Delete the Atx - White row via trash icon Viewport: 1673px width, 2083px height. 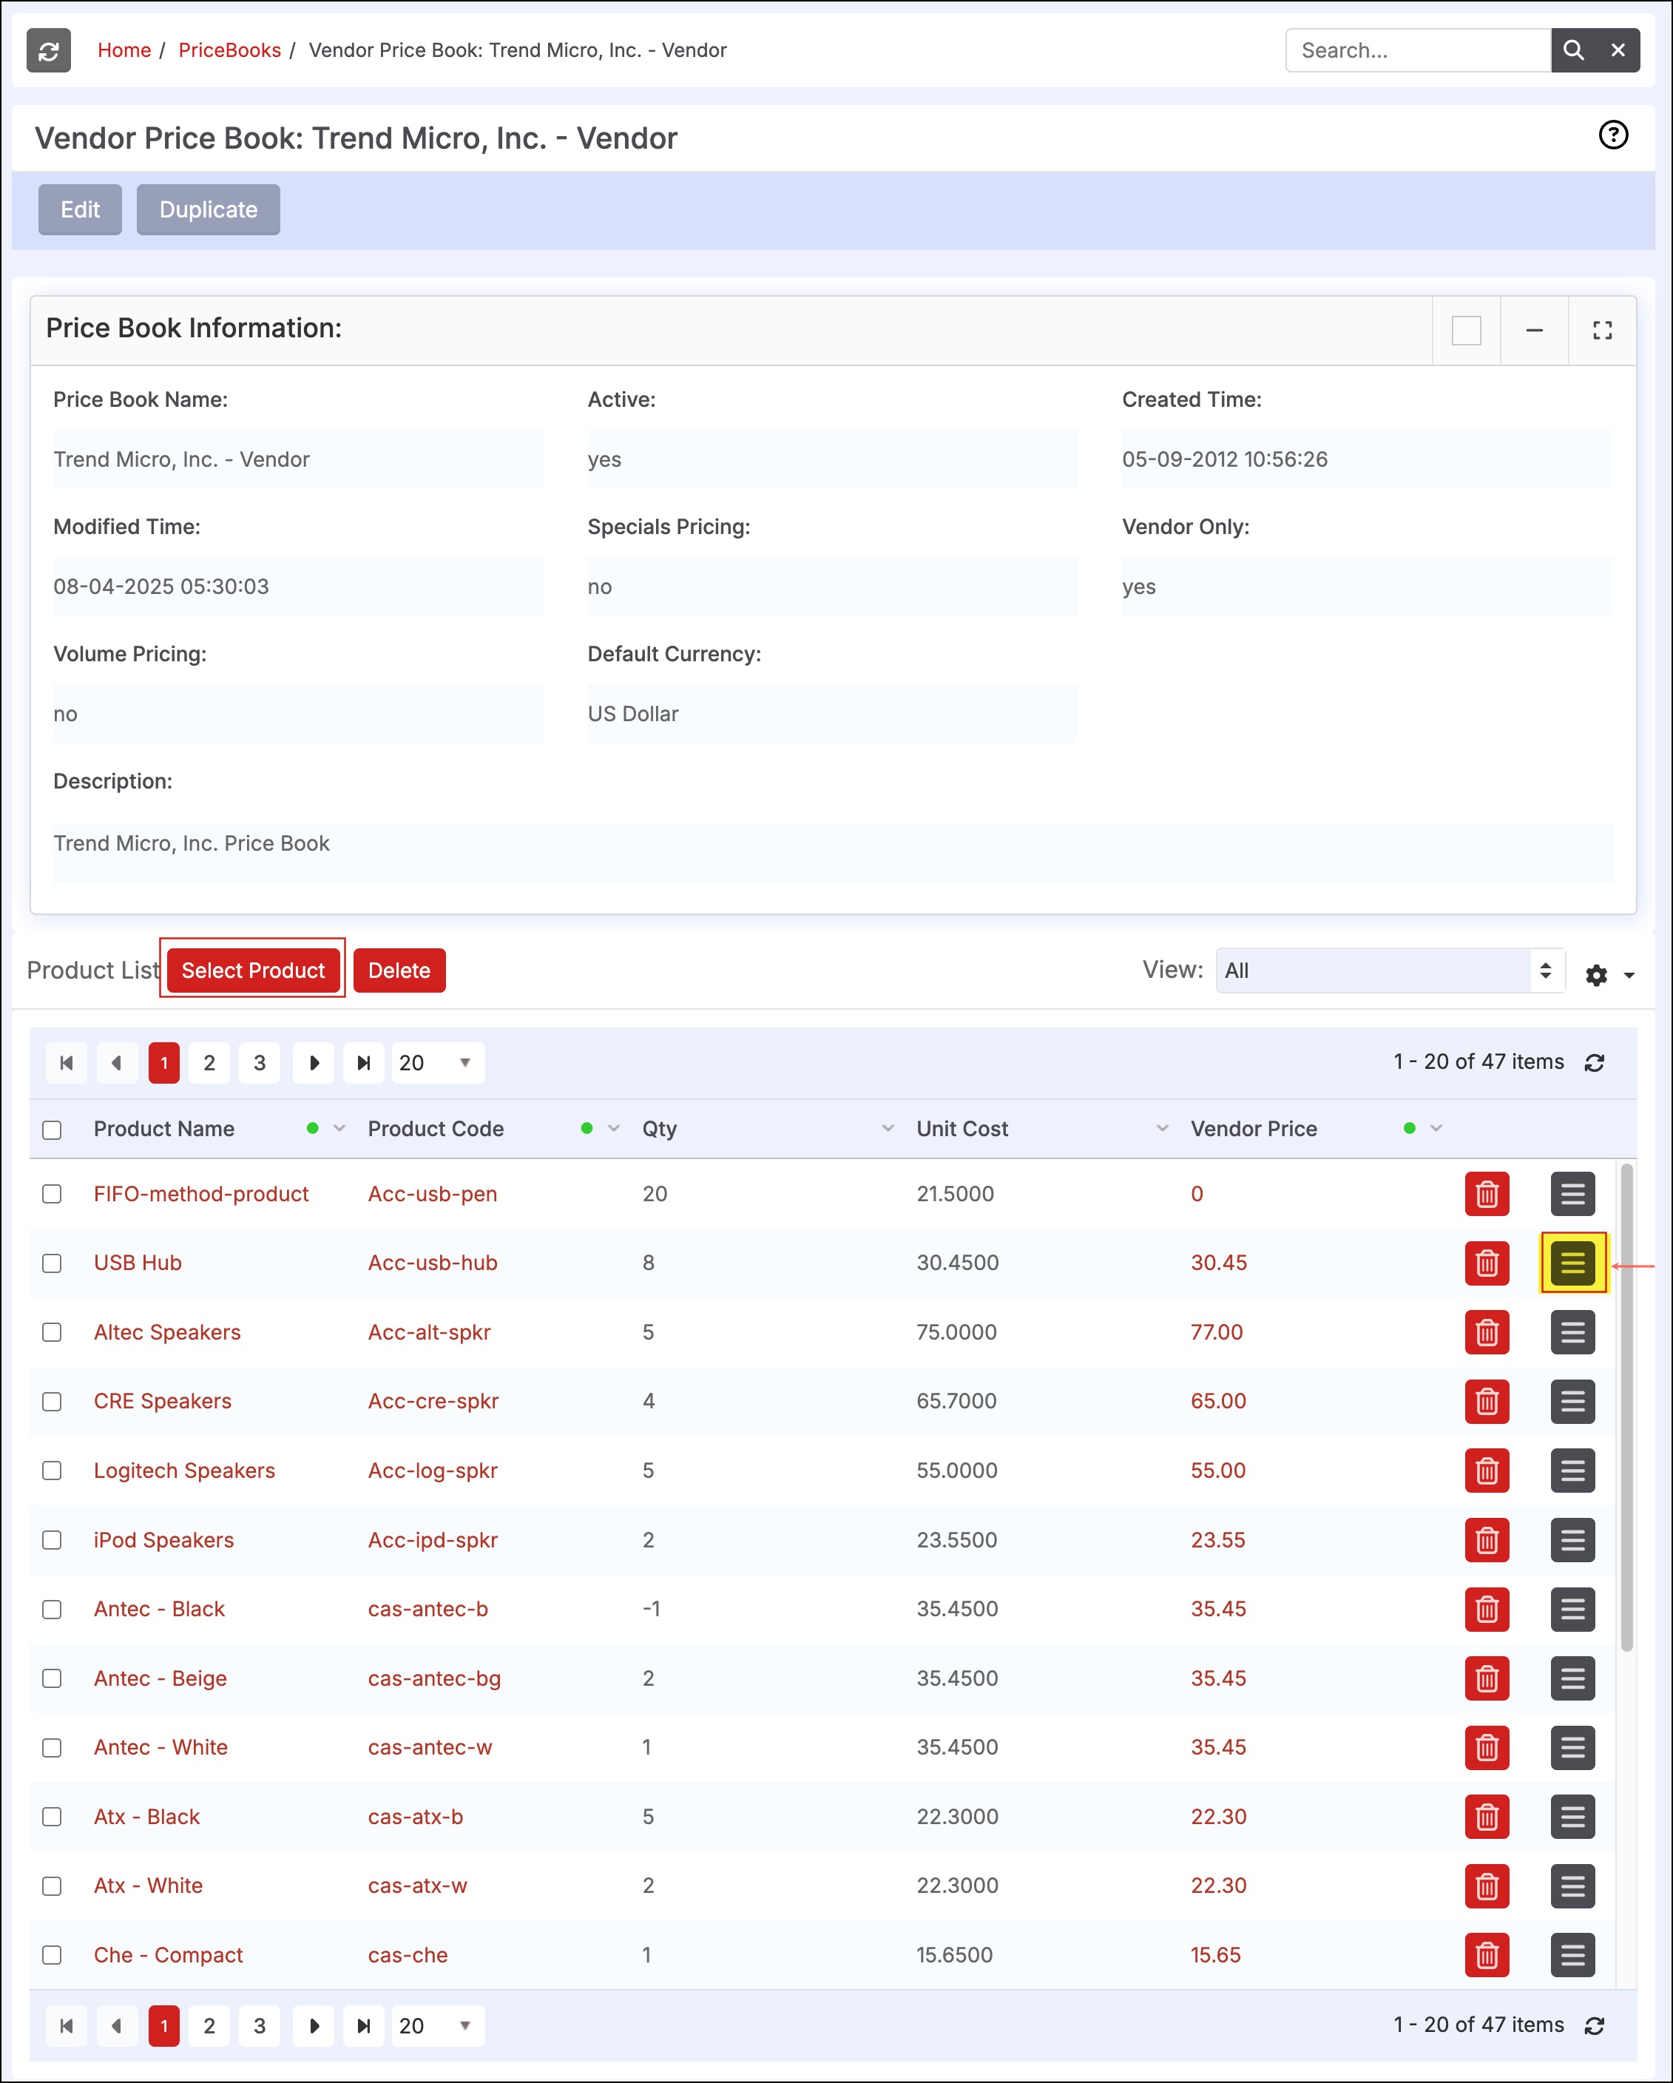[x=1487, y=1886]
